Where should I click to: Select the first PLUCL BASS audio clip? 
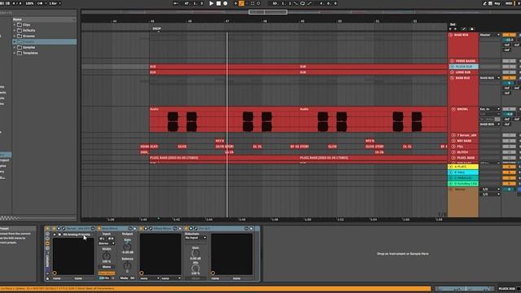(225, 158)
